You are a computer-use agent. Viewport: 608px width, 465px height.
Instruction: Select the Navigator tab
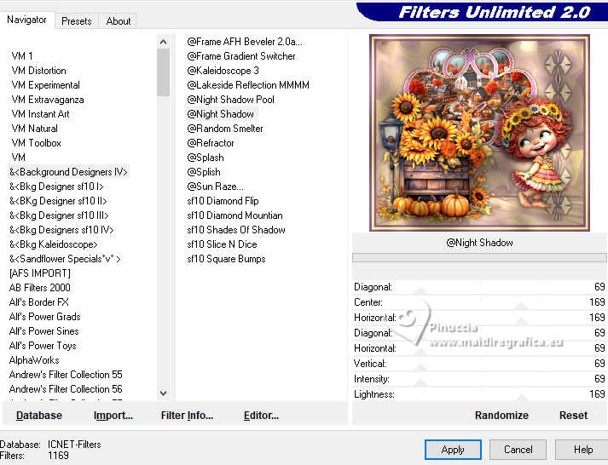coord(26,20)
